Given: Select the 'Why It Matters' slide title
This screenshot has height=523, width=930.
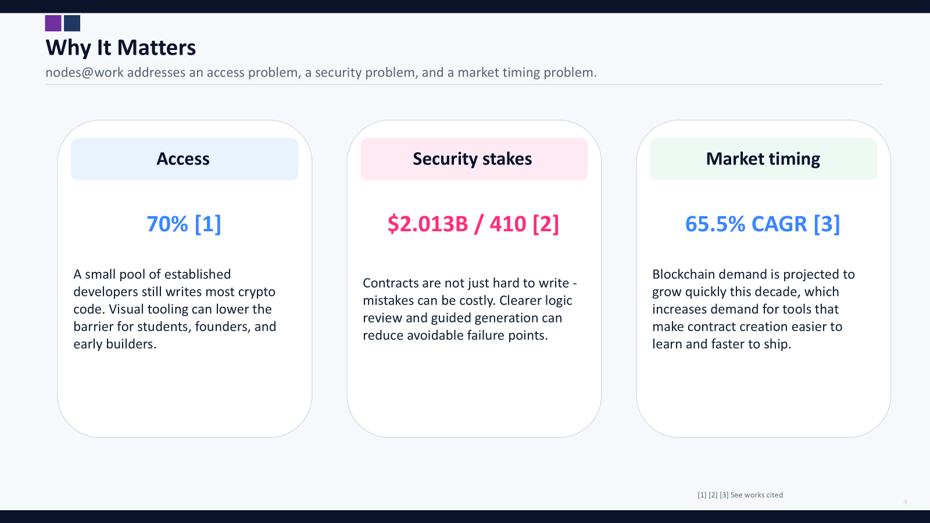Looking at the screenshot, I should tap(121, 48).
